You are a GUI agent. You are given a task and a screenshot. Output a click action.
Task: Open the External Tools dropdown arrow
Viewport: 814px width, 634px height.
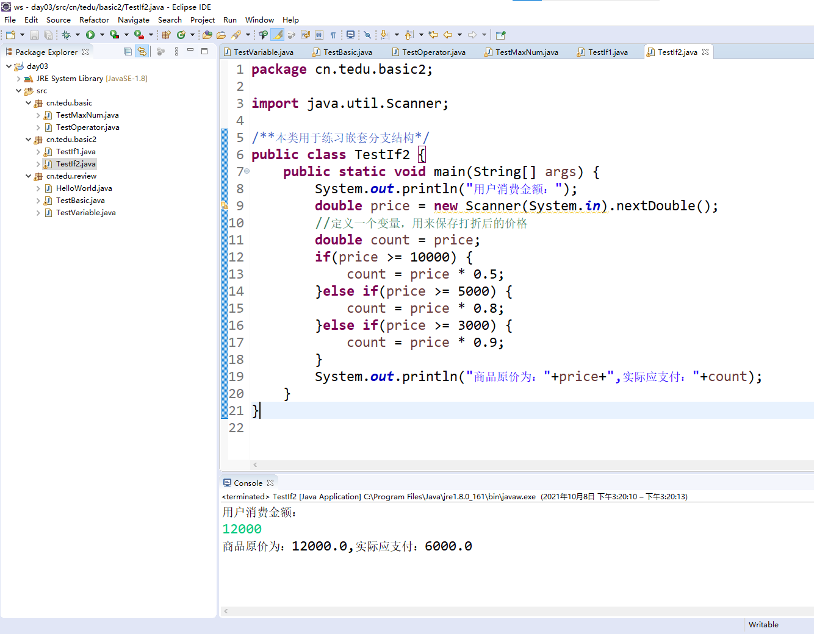[x=151, y=35]
